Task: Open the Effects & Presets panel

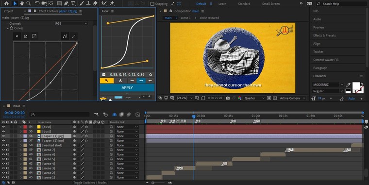Action: 324,35
